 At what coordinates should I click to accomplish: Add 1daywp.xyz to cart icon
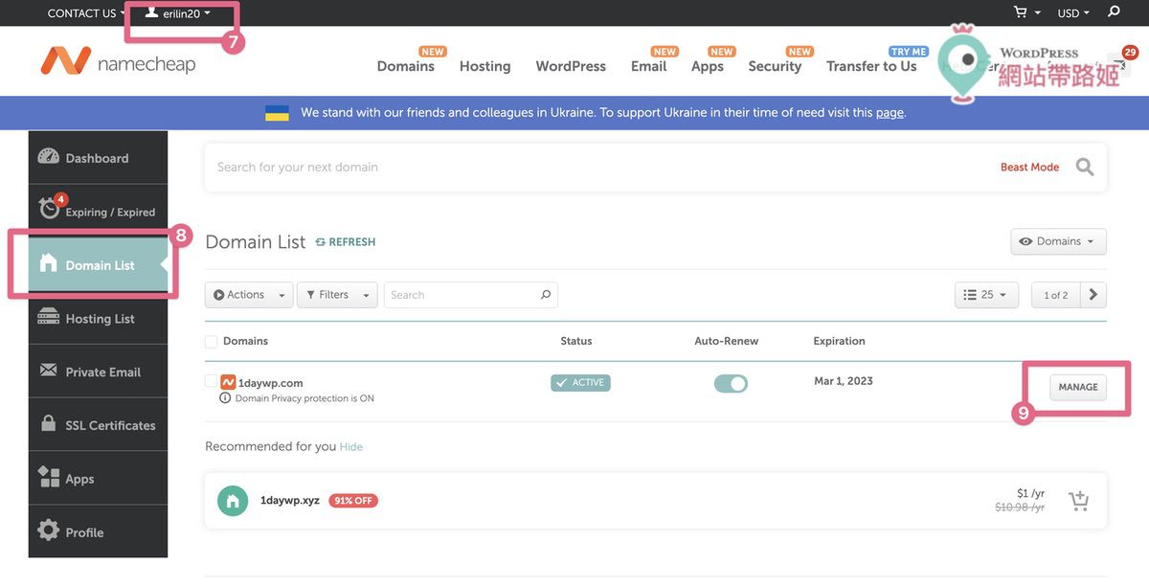point(1079,500)
